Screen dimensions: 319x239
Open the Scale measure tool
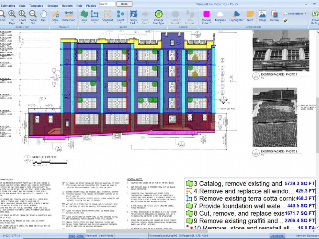point(55,16)
